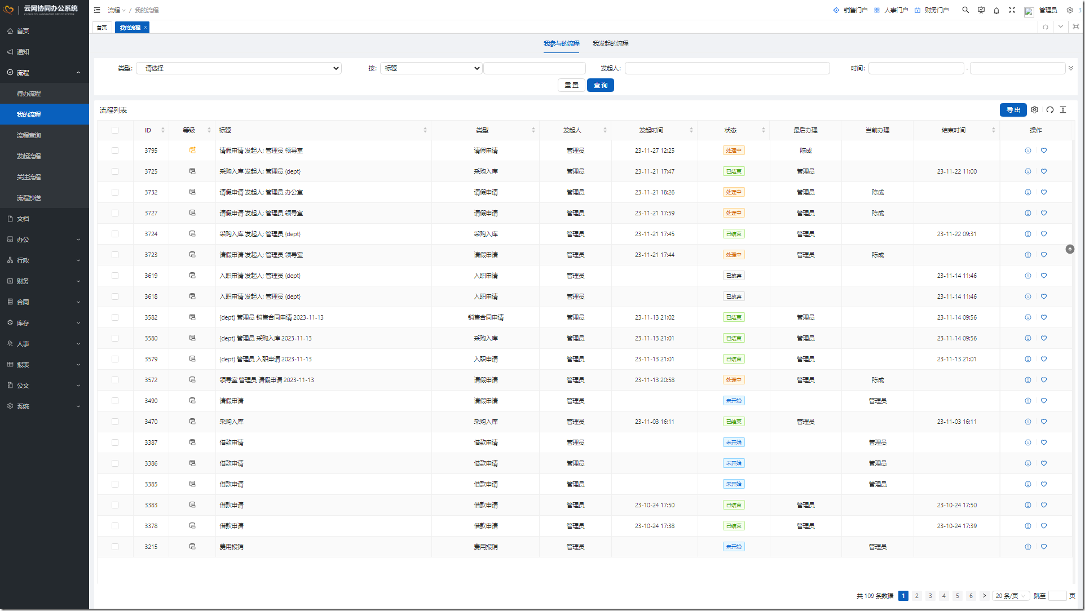This screenshot has width=1085, height=611.
Task: View details icon for row 3795
Action: (x=1028, y=150)
